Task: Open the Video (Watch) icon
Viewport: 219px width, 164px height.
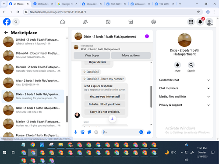Action: point(108,22)
